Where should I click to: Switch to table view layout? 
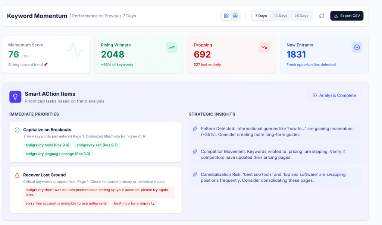tap(235, 16)
